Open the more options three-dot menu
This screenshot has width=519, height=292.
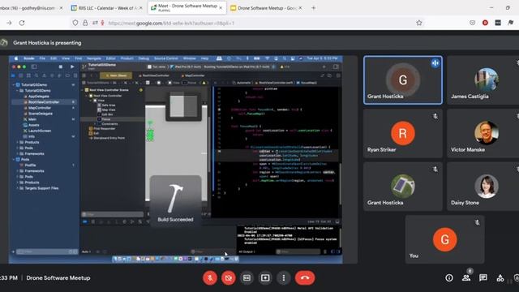(284, 277)
